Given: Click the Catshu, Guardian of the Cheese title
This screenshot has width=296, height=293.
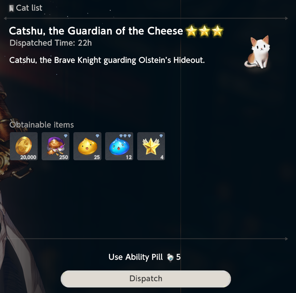Looking at the screenshot, I should click(96, 31).
